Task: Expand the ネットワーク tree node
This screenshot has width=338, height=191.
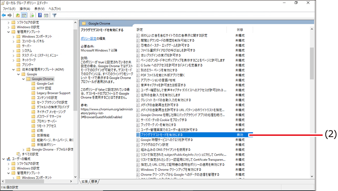Action: 13,60
